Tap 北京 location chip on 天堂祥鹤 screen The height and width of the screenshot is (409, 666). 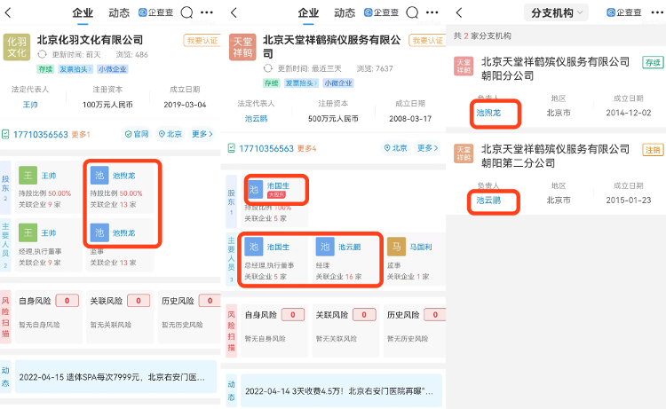click(395, 148)
